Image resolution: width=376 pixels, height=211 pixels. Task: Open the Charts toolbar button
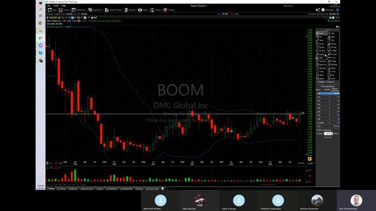pyautogui.click(x=64, y=10)
